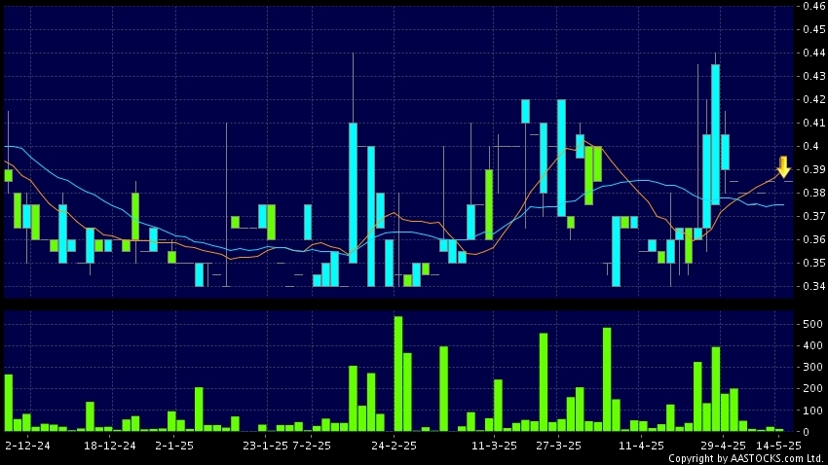Select the 24-2-25 date label
828x465 pixels.
click(x=394, y=446)
